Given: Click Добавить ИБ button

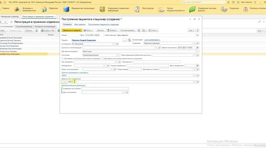Looking at the screenshot, I should click(x=48, y=31).
